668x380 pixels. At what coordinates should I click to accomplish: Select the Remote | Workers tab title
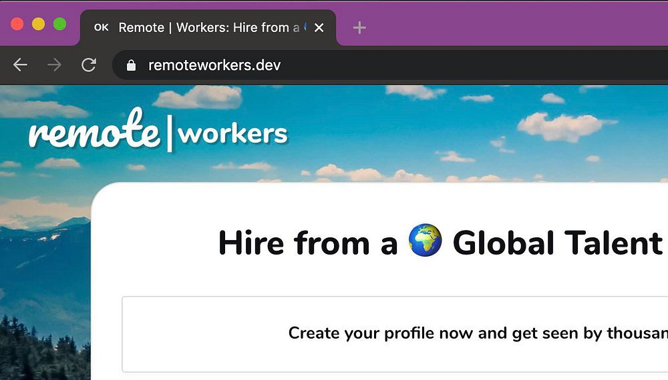(207, 27)
